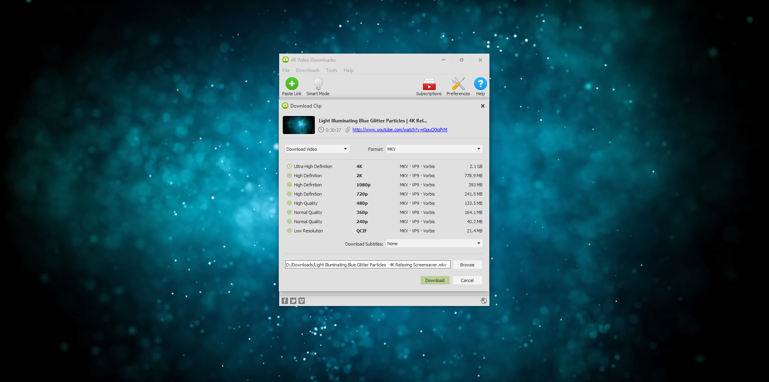Click the video thumbnail preview
Screen dimensions: 769x382
tap(299, 125)
